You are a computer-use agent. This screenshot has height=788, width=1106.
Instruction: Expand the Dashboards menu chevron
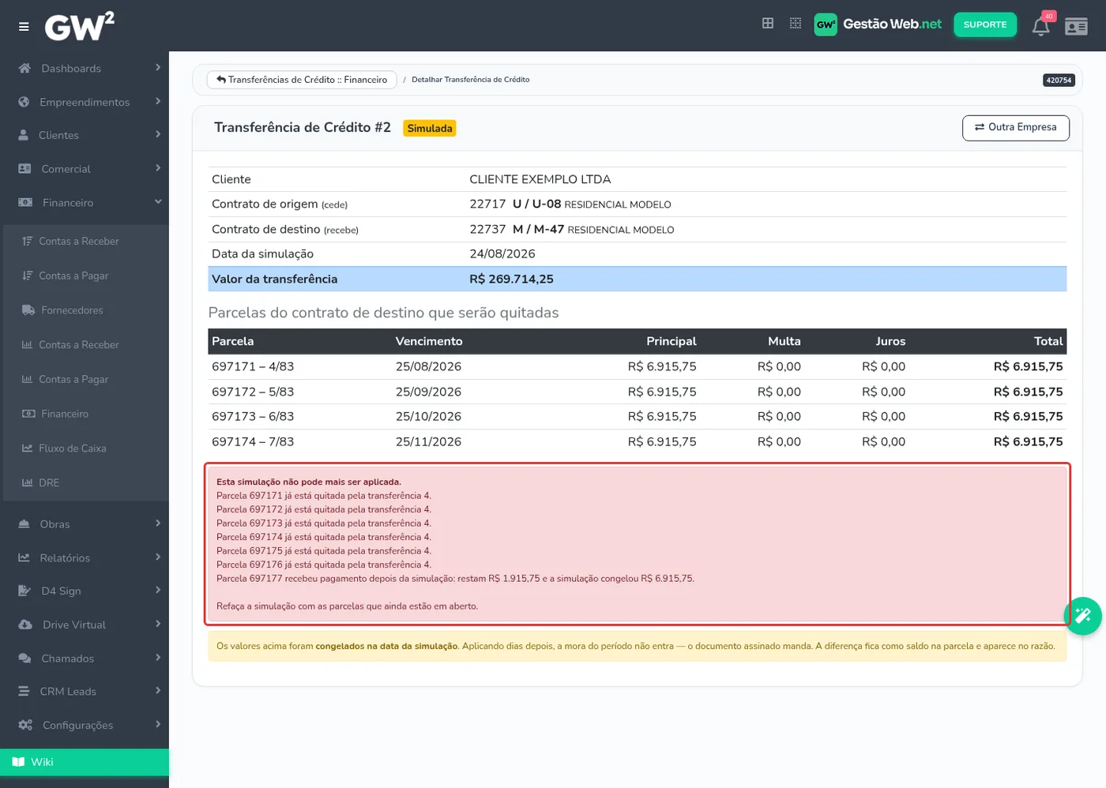tap(158, 68)
